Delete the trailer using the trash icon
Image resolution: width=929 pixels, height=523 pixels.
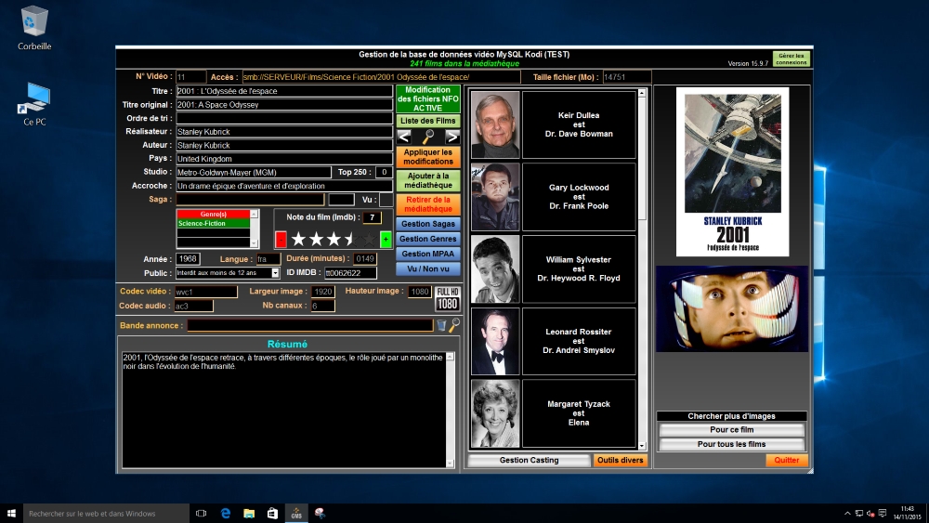coord(441,325)
